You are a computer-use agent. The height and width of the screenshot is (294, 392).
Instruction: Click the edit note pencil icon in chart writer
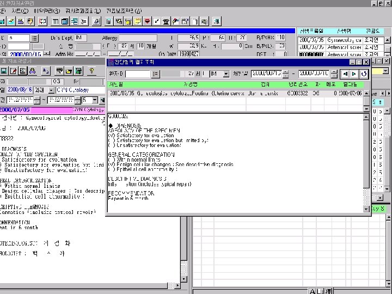[13, 71]
